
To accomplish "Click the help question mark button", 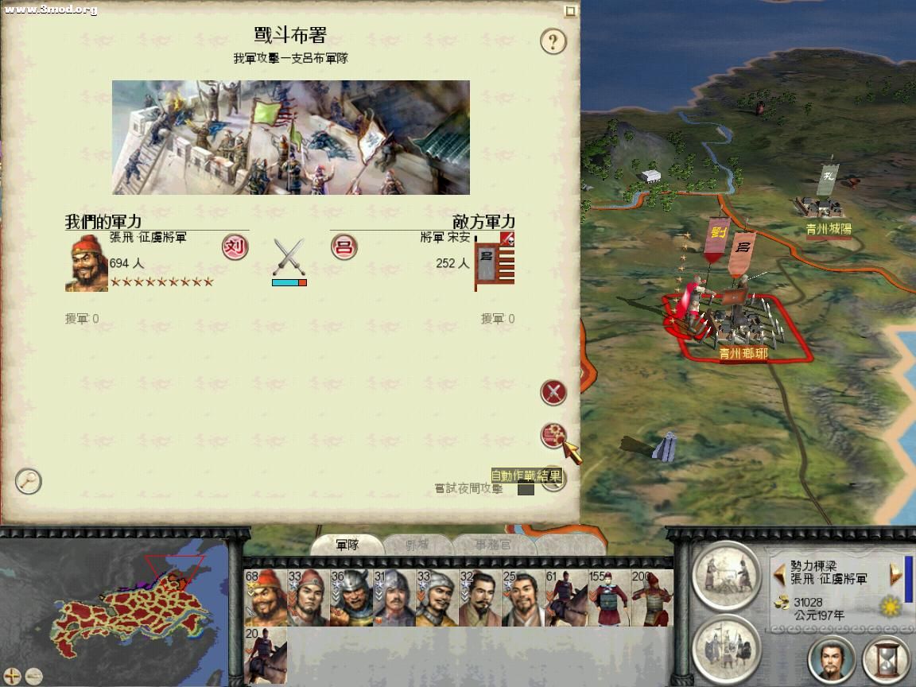I will [x=553, y=42].
